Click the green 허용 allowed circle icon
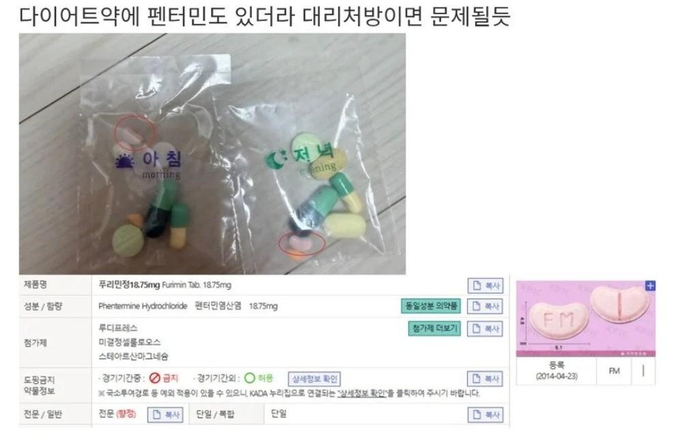Viewport: 680px width, 437px height. tap(249, 378)
